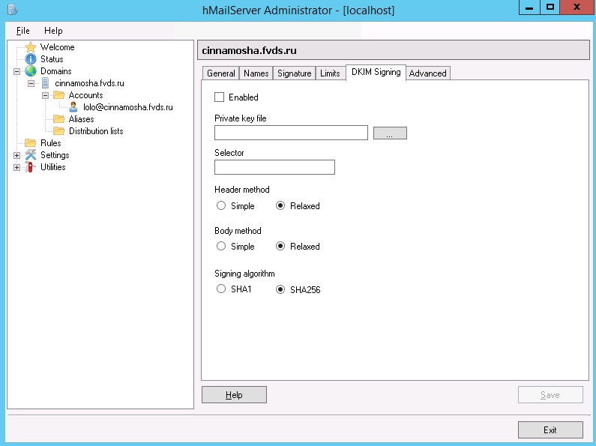
Task: Focus the Private key file field
Action: (291, 133)
